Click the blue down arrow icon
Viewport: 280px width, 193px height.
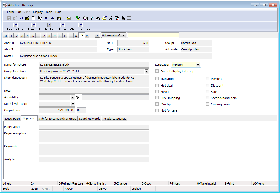46,18
